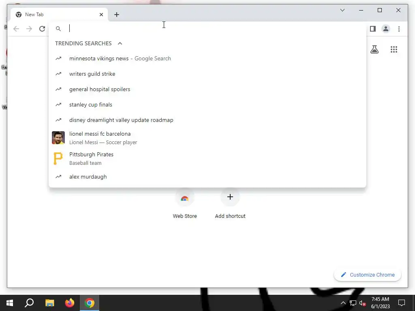Open the notification center icon
The width and height of the screenshot is (415, 311).
click(402, 303)
